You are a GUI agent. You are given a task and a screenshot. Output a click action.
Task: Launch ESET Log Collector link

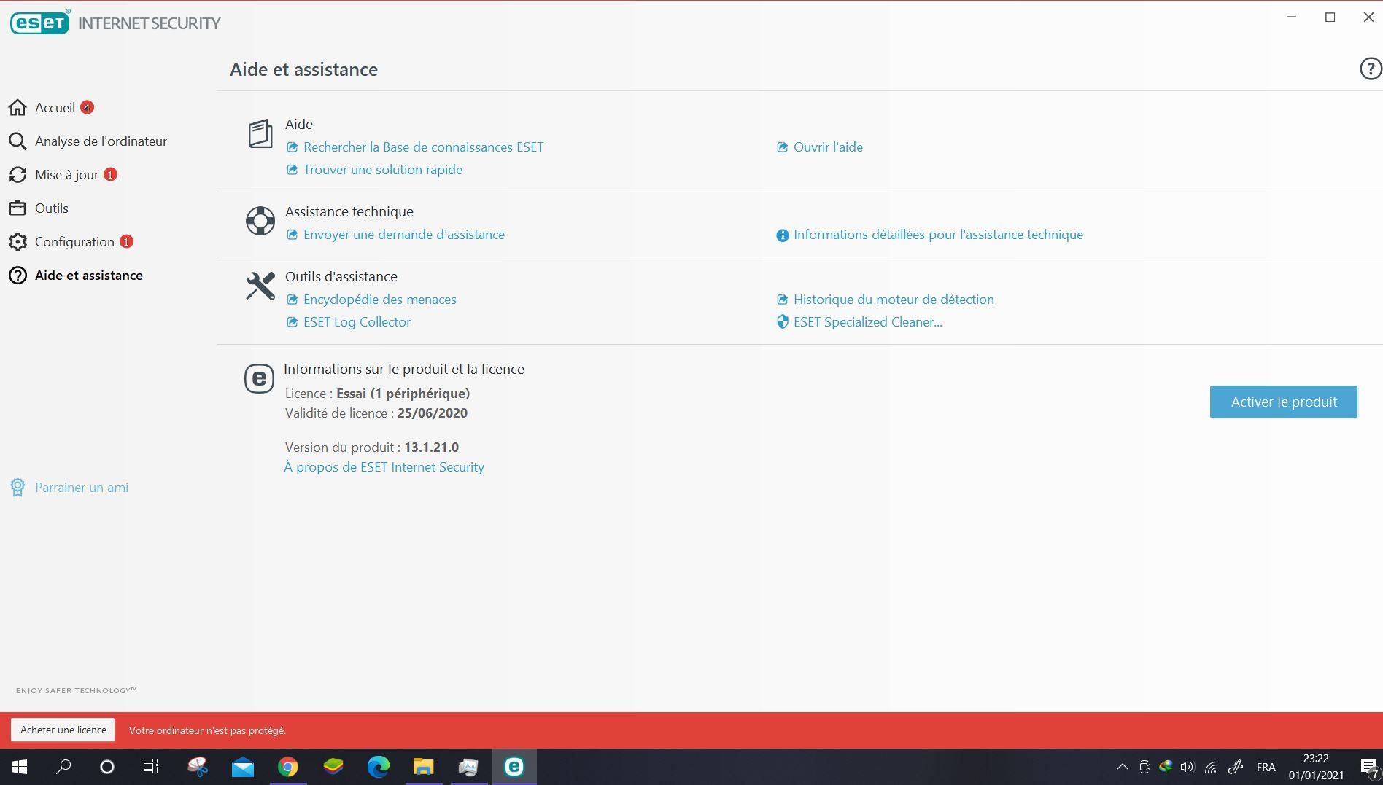[357, 322]
